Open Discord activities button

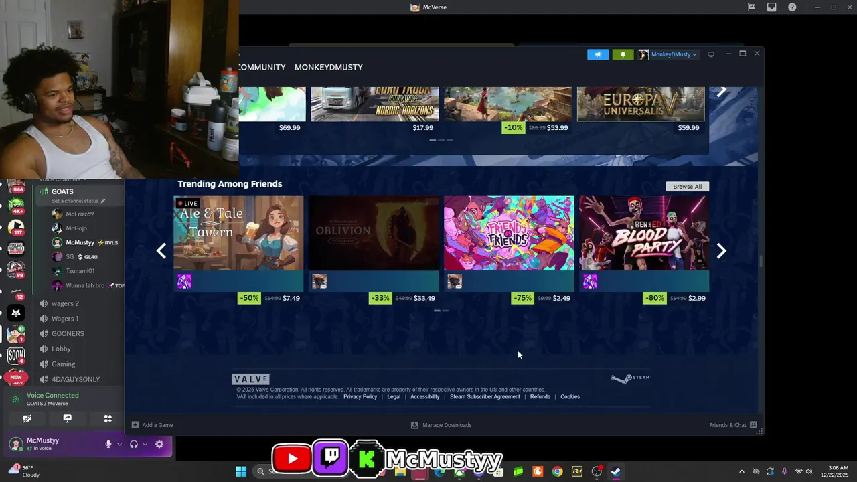pyautogui.click(x=108, y=418)
